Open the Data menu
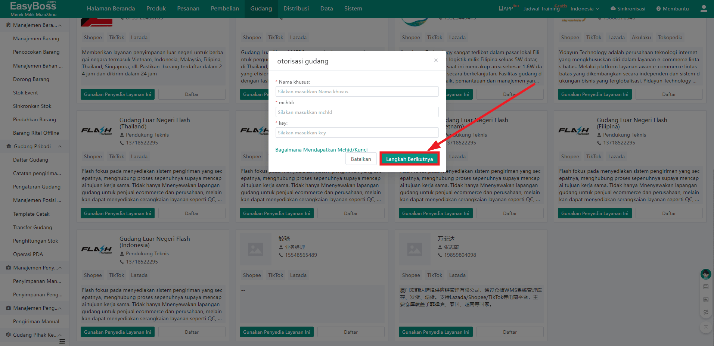This screenshot has width=714, height=346. point(326,8)
